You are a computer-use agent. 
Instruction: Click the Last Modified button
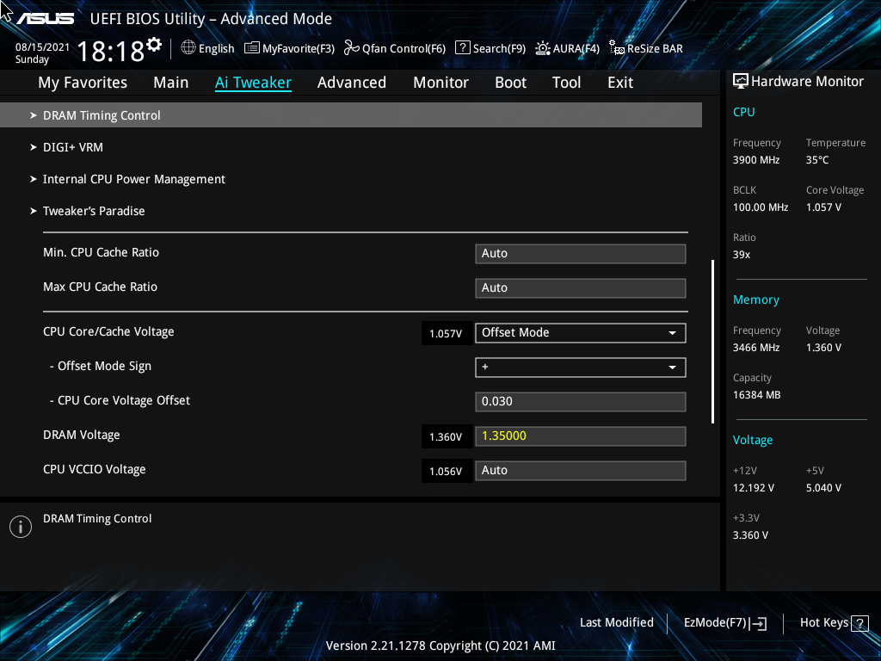(x=616, y=623)
